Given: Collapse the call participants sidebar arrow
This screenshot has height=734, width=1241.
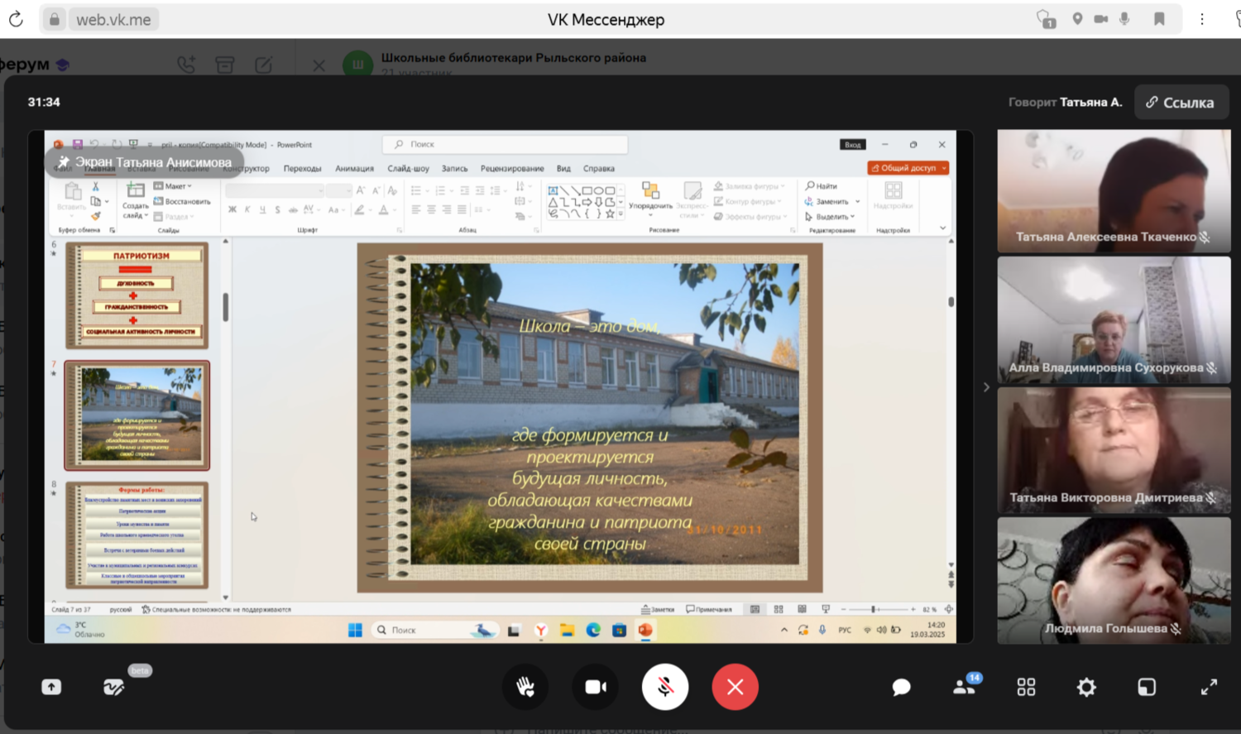Looking at the screenshot, I should (x=986, y=386).
